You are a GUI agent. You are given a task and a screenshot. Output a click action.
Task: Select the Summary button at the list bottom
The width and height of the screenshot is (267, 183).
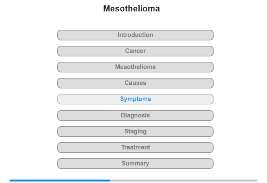tap(135, 164)
